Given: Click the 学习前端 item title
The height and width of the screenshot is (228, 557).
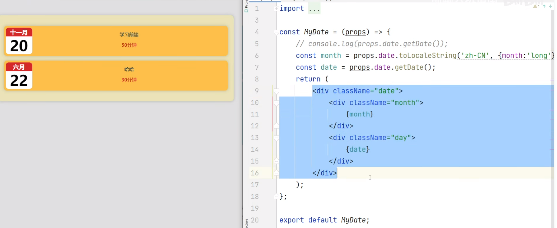Looking at the screenshot, I should (129, 35).
